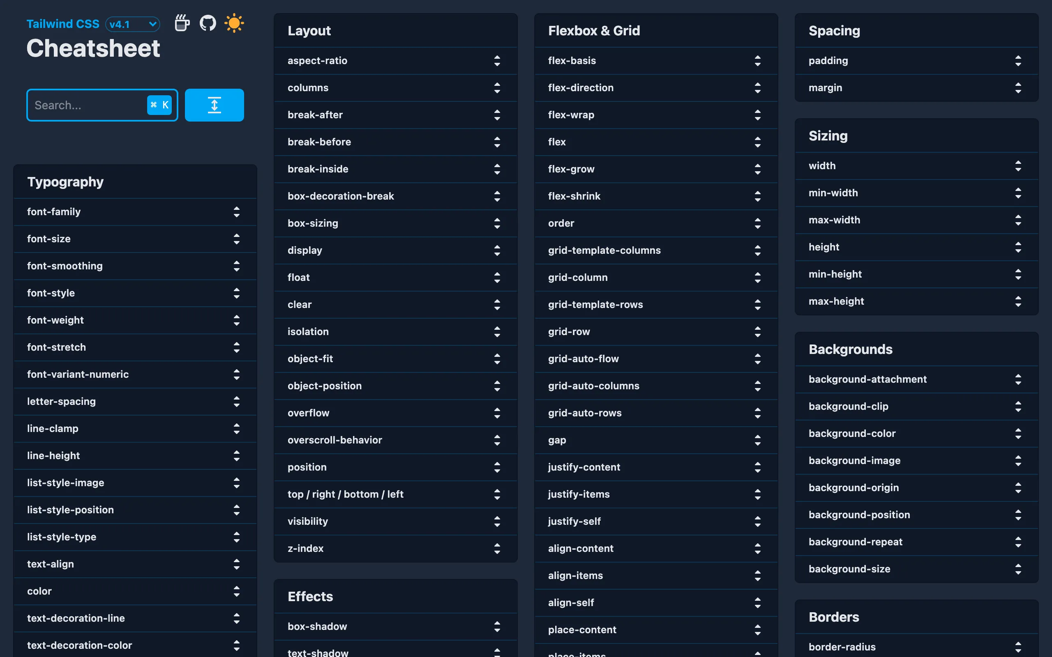
Task: Expand the font-size row
Action: (135, 239)
